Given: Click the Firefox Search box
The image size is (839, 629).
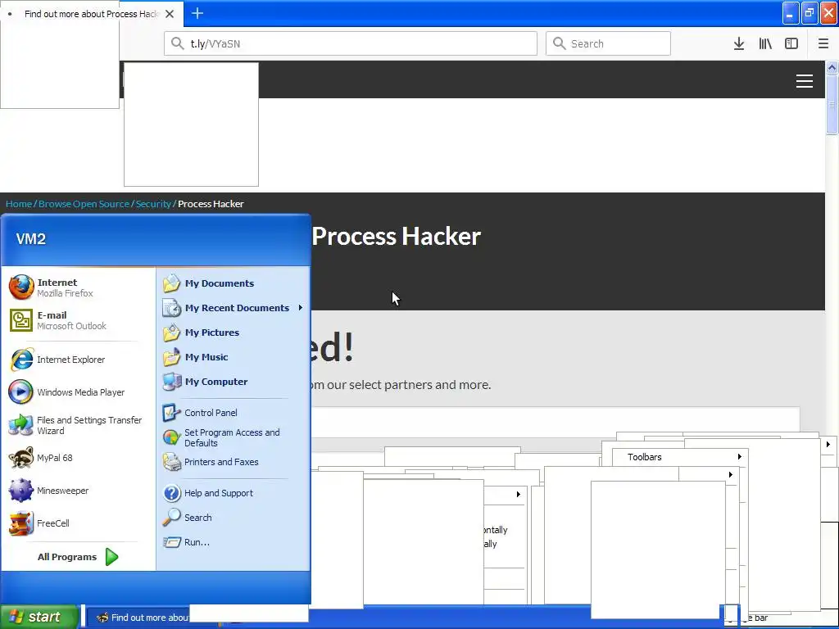Looking at the screenshot, I should coord(608,43).
